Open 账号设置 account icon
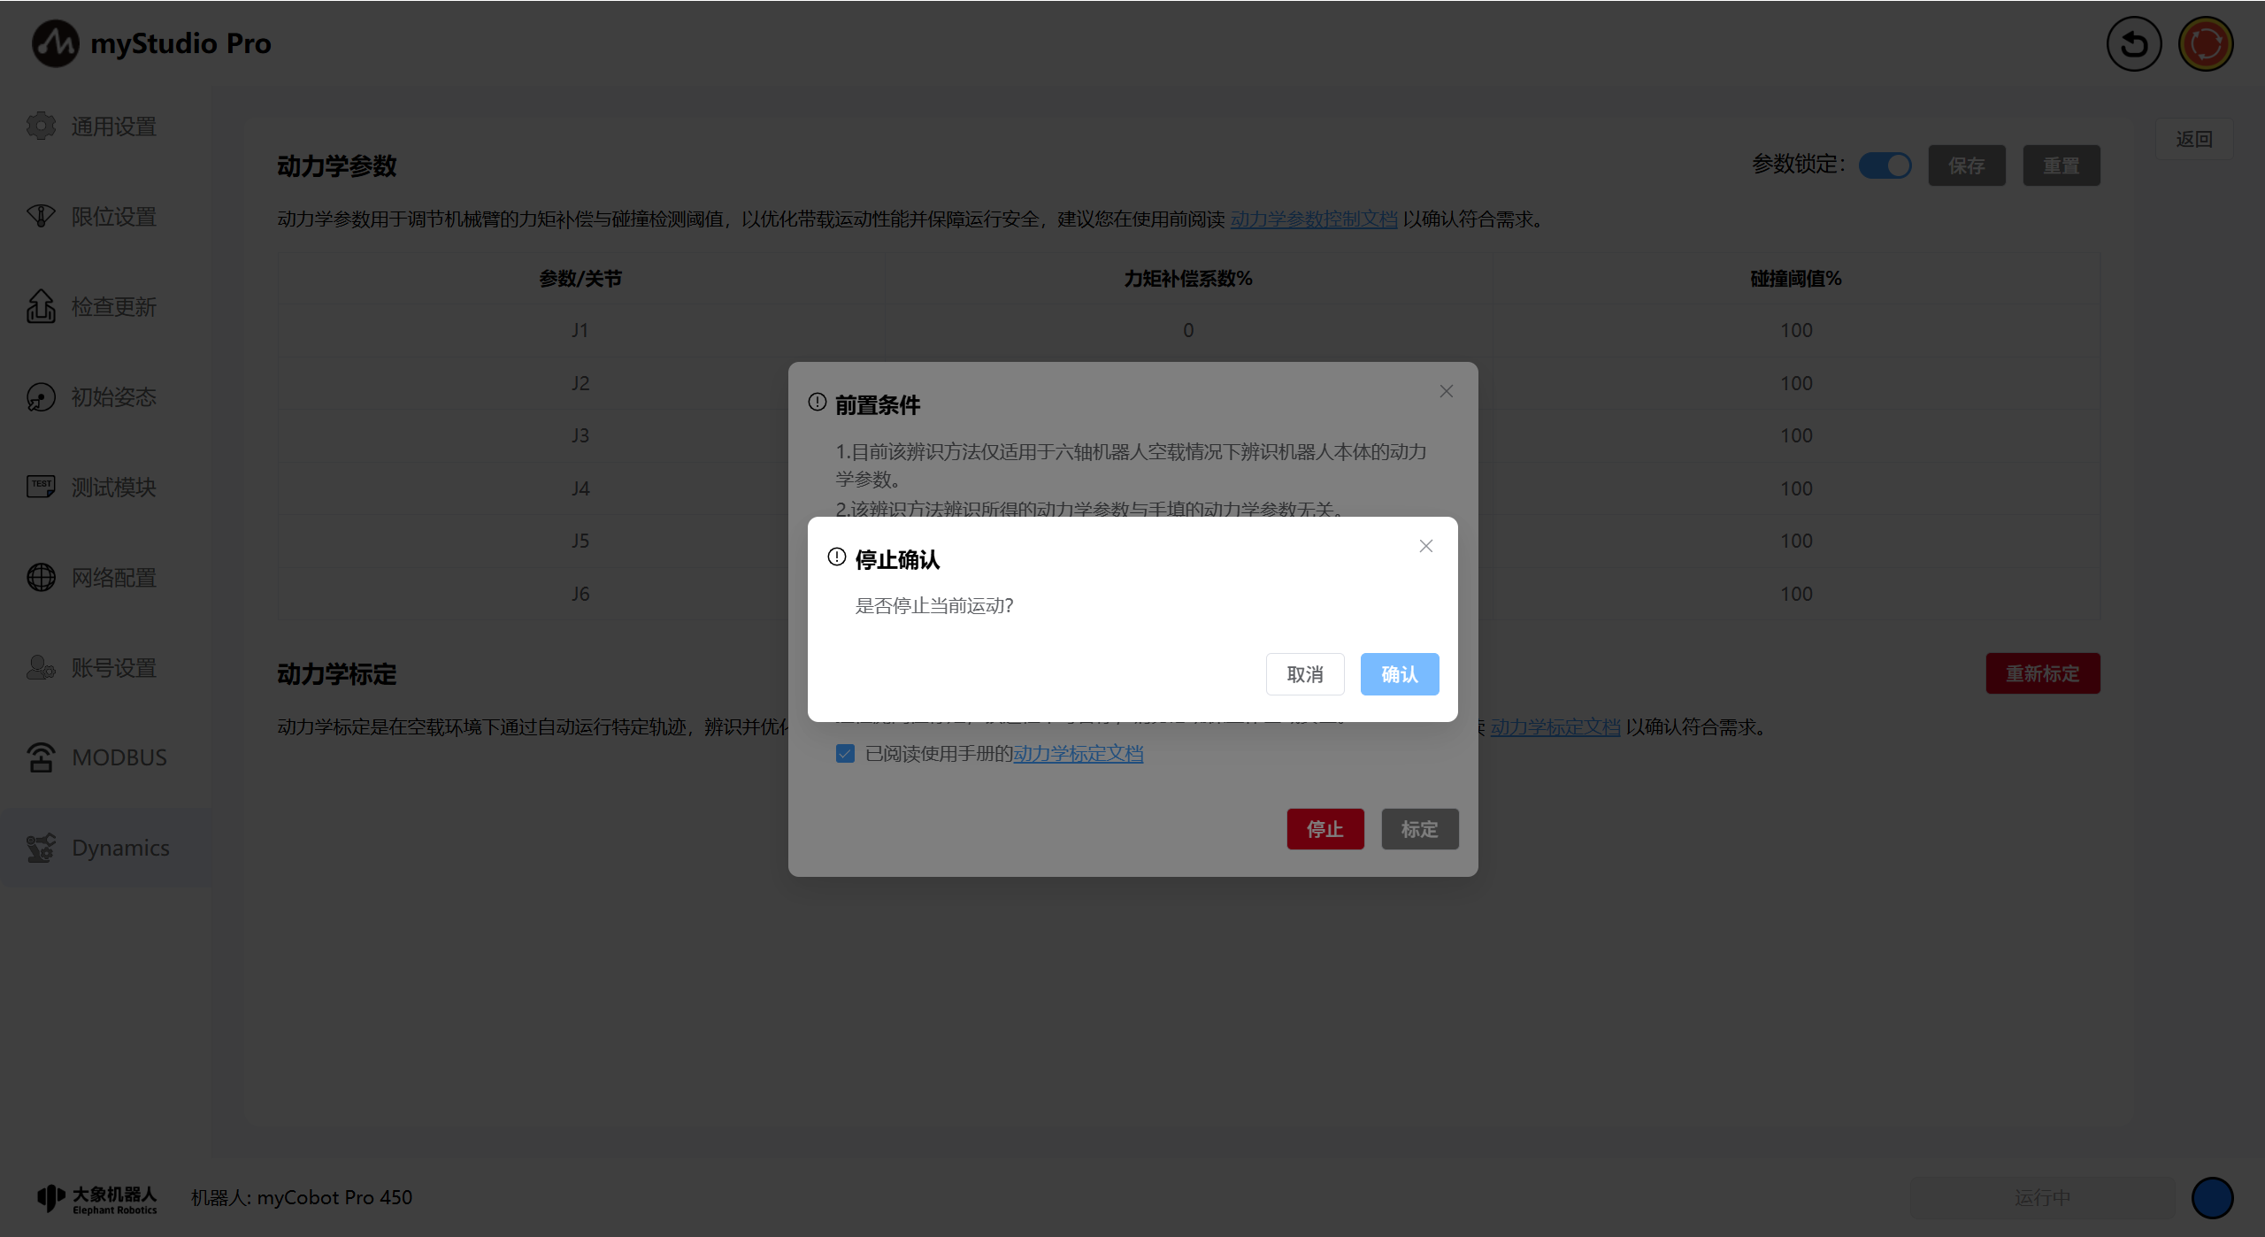 [41, 667]
